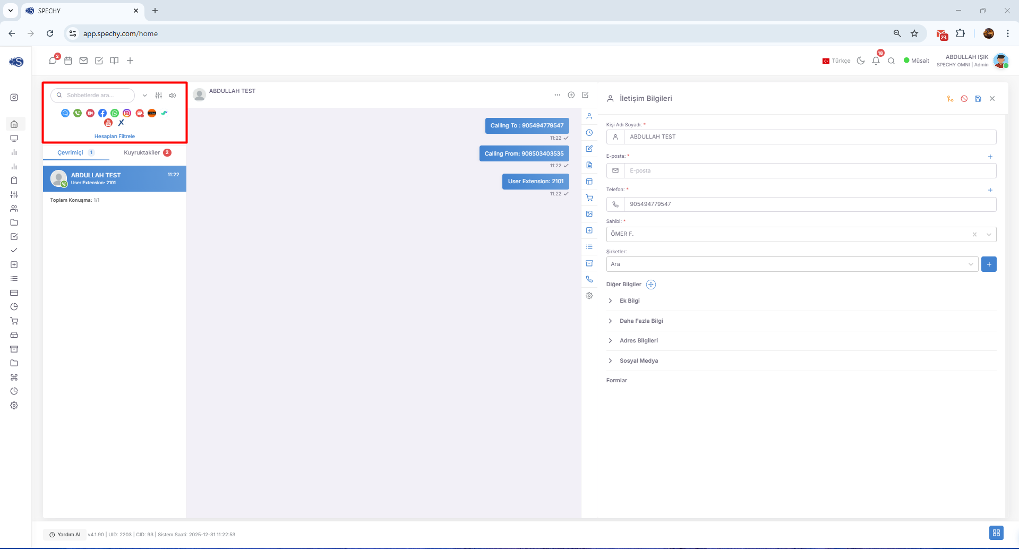Add another email with the plus
Image resolution: width=1019 pixels, height=549 pixels.
click(x=990, y=157)
